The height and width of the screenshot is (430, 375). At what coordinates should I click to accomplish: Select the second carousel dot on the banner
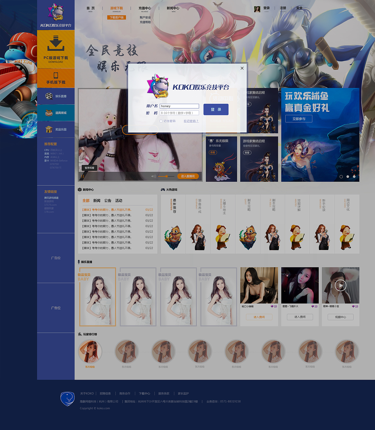click(348, 176)
